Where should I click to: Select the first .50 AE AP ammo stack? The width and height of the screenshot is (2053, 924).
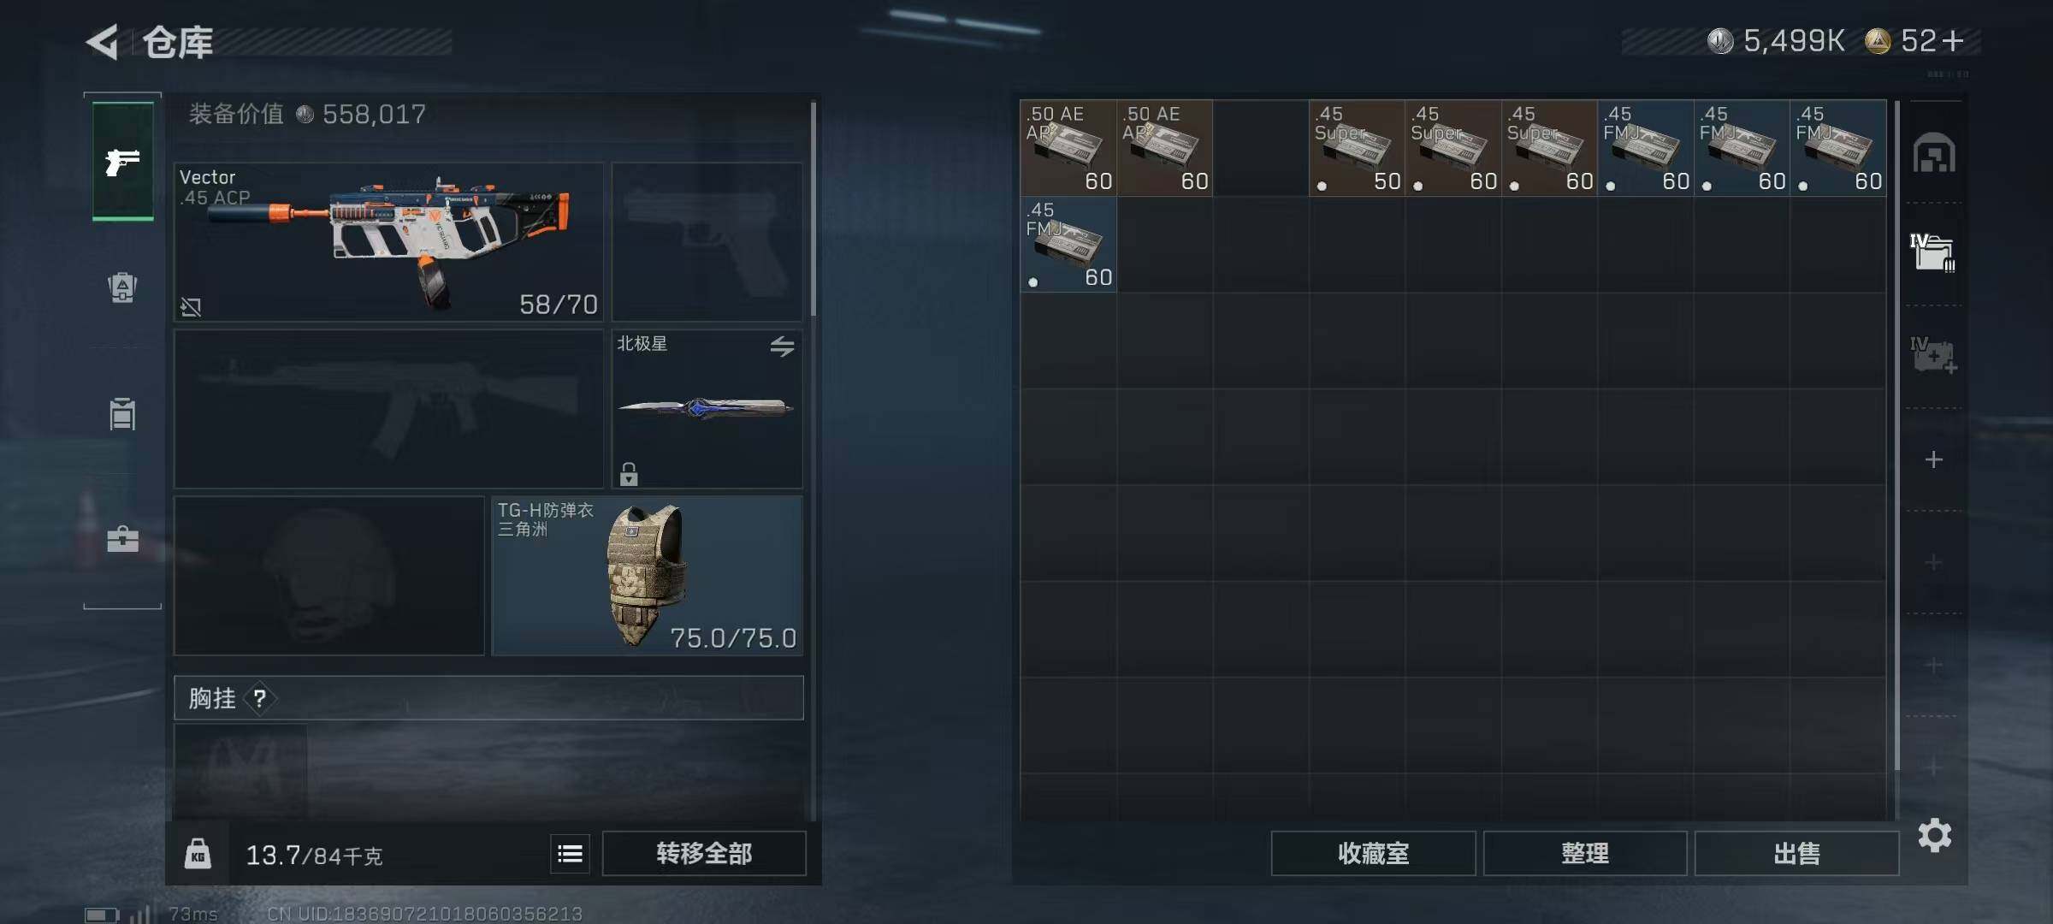tap(1068, 148)
